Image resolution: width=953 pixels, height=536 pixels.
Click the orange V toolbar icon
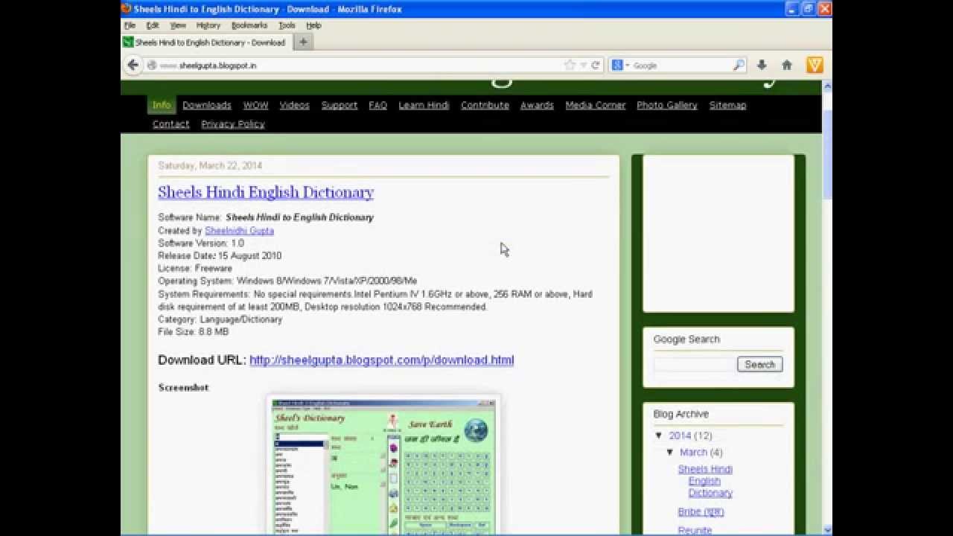click(815, 65)
